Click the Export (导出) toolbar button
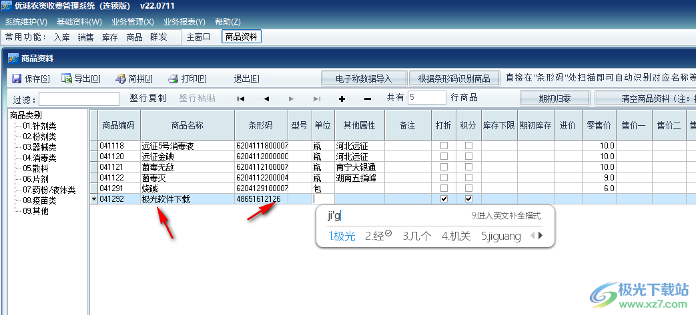 pos(81,79)
